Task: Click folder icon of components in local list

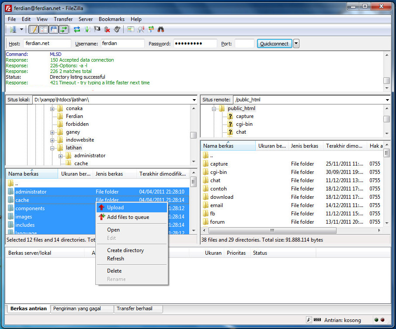Action: tap(10, 208)
